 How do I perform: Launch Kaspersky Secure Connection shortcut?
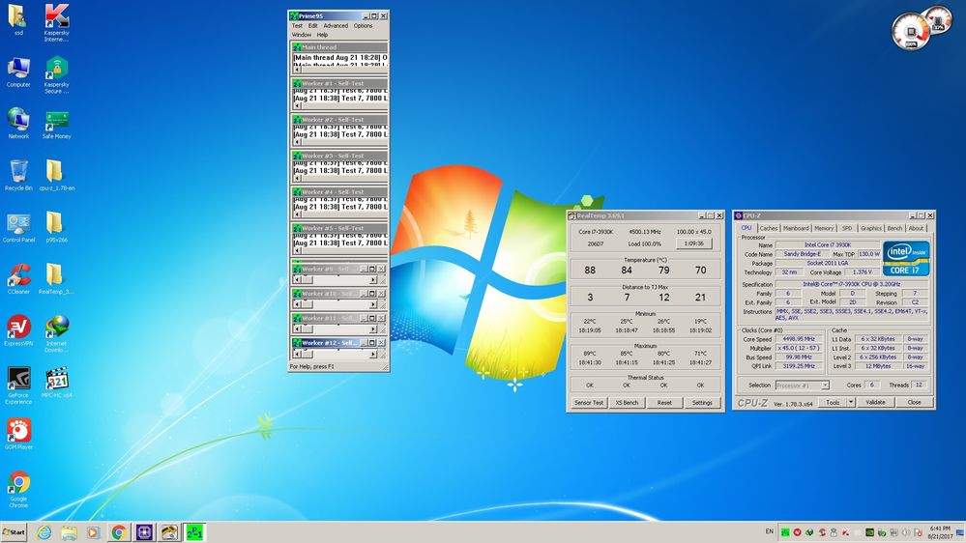pyautogui.click(x=56, y=74)
